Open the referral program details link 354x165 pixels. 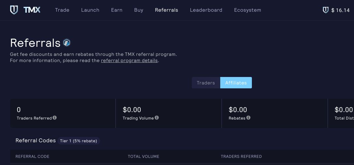[x=129, y=60]
